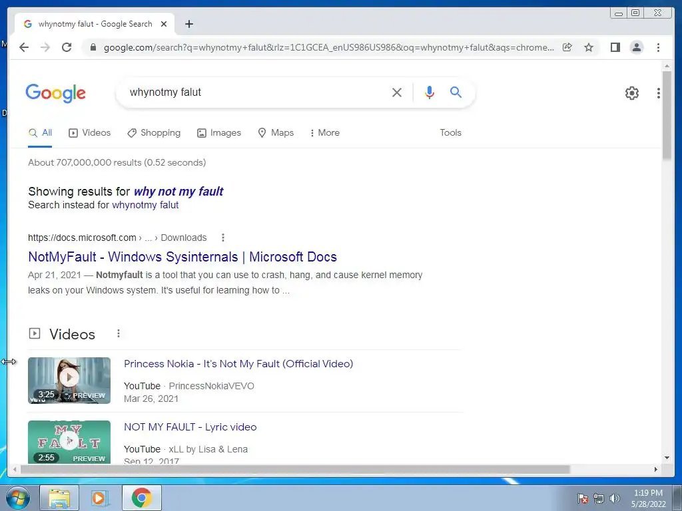This screenshot has height=511, width=682.
Task: Switch to the Images tab
Action: [219, 133]
